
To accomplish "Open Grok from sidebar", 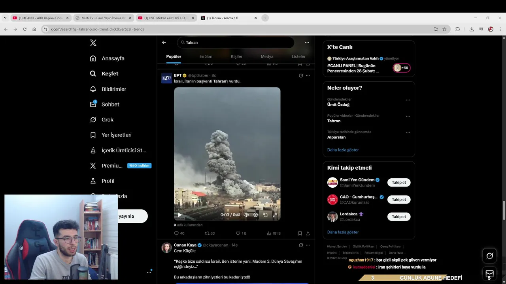I will (x=102, y=120).
